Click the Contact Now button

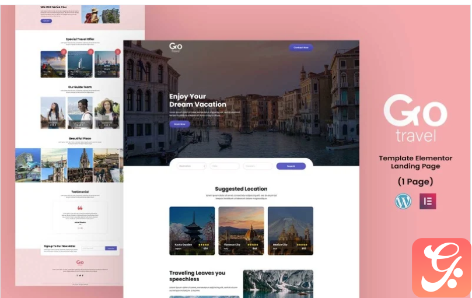click(301, 48)
